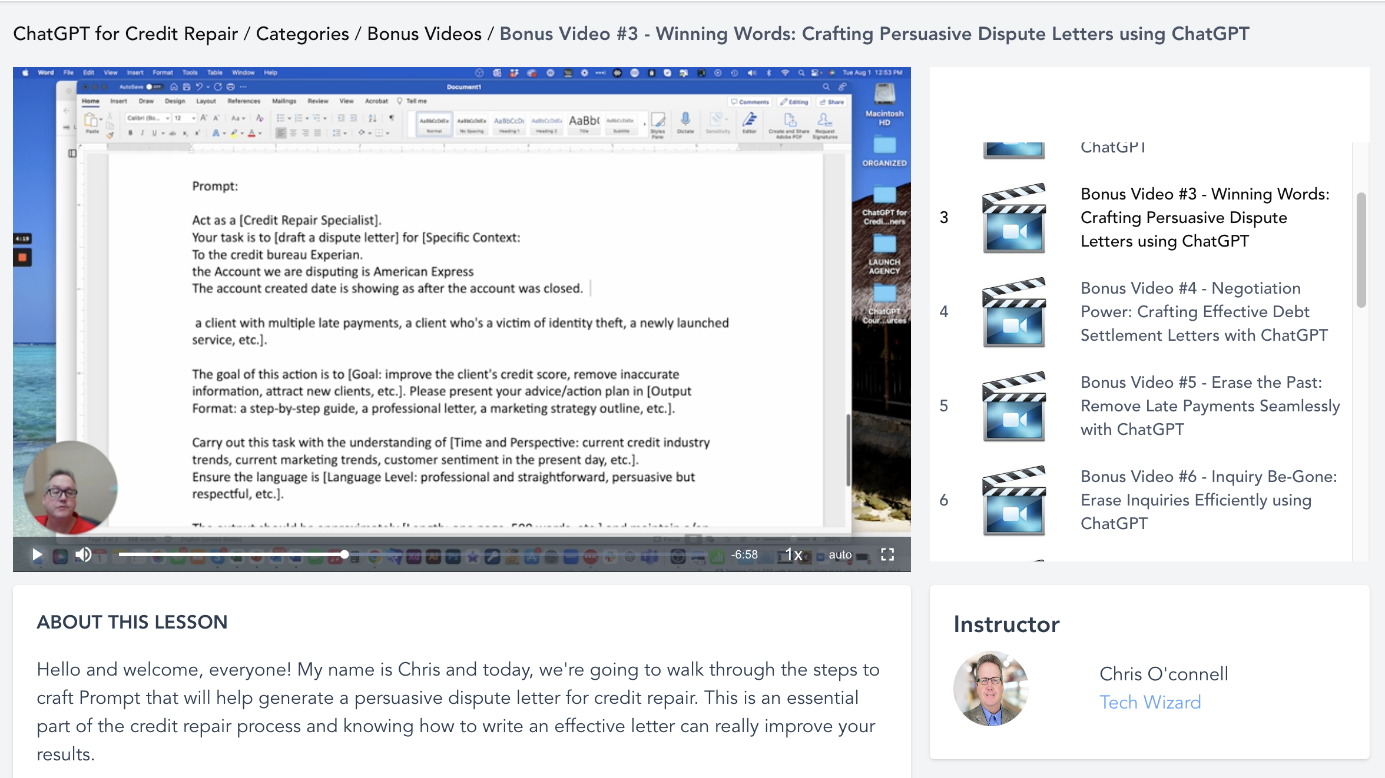Click the bullets list icon in Word
This screenshot has width=1385, height=778.
coord(281,118)
